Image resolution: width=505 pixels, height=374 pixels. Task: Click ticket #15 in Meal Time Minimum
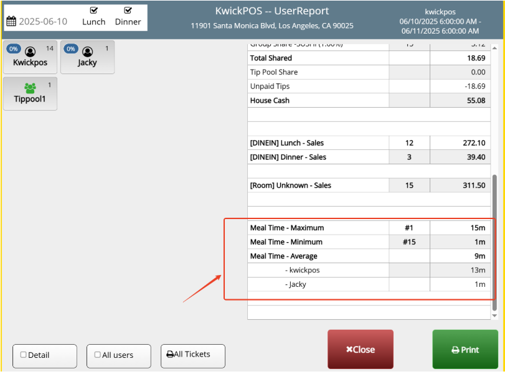coord(409,242)
